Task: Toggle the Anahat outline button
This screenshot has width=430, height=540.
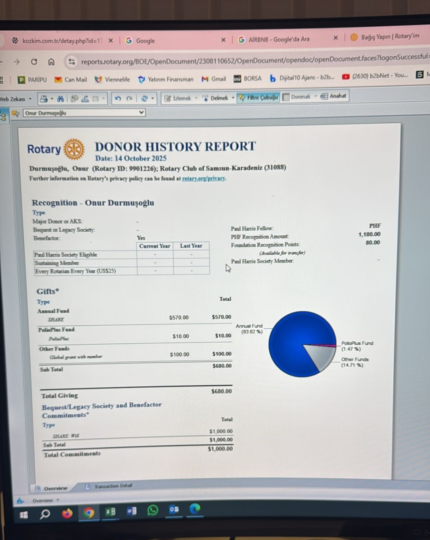Action: 334,96
